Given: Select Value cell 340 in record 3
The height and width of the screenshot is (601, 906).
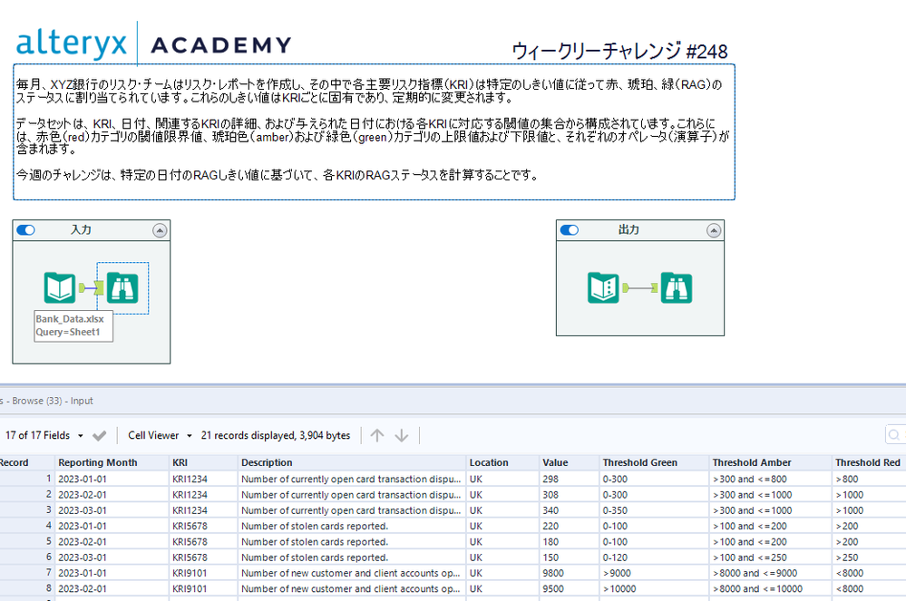Looking at the screenshot, I should point(570,510).
